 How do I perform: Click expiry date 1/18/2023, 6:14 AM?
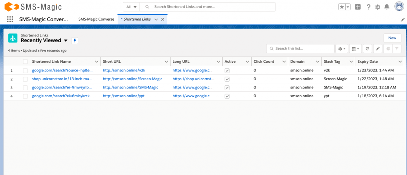tap(376, 96)
